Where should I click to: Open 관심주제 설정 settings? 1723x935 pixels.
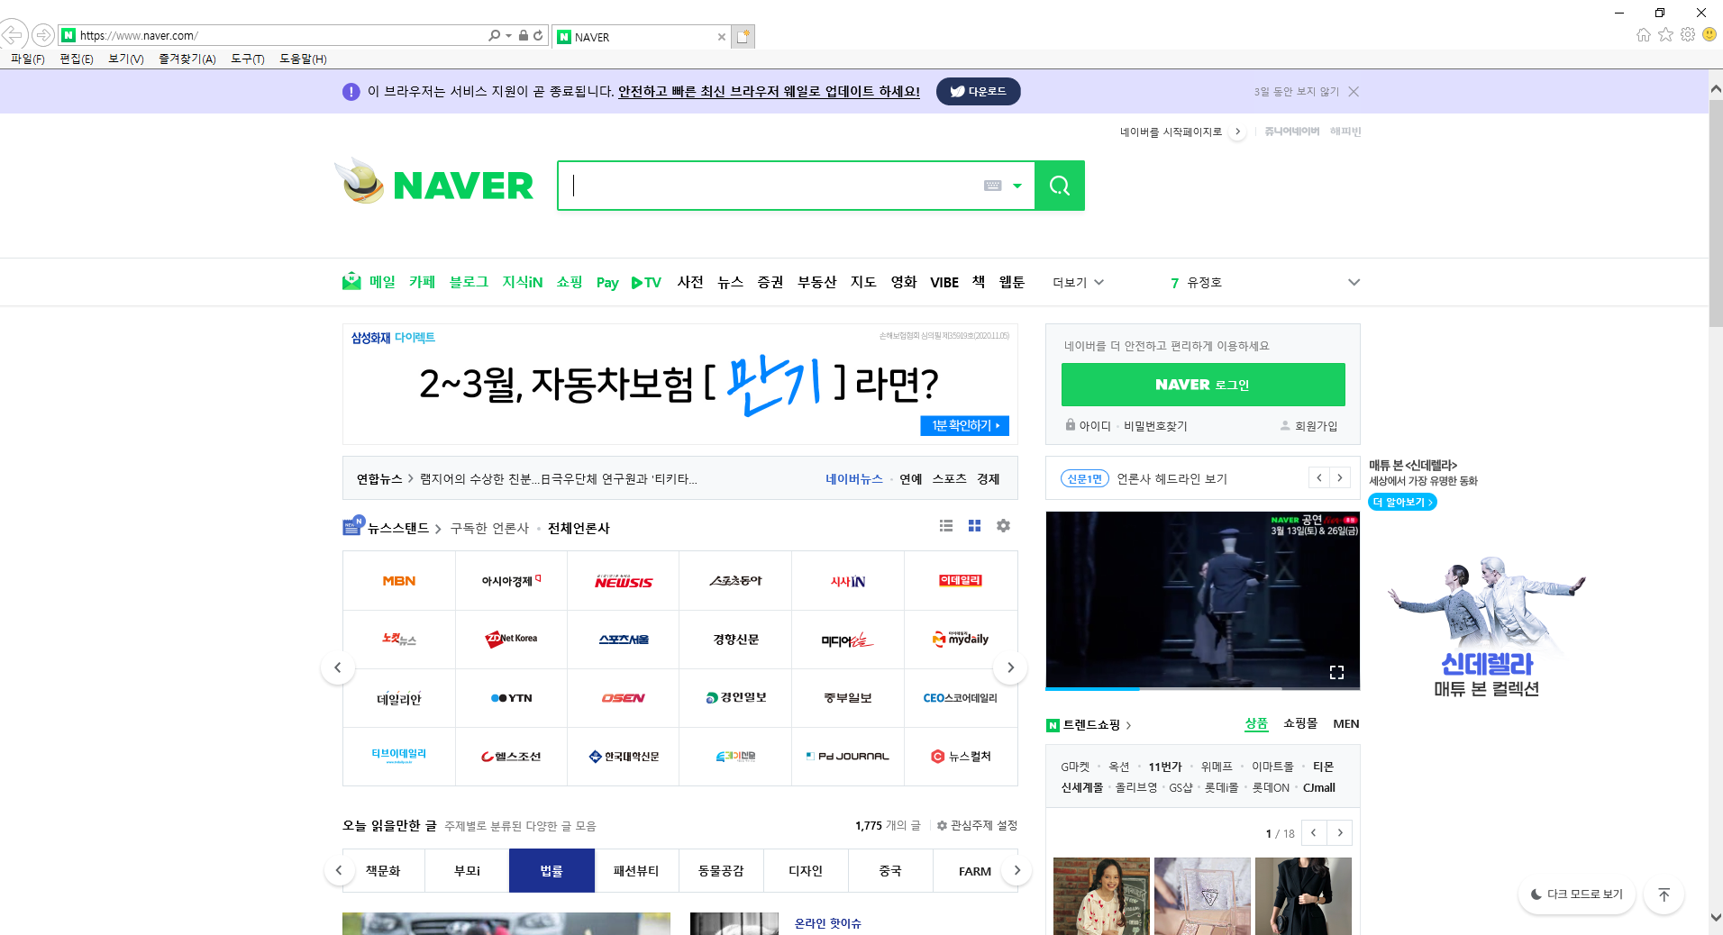coord(978,825)
